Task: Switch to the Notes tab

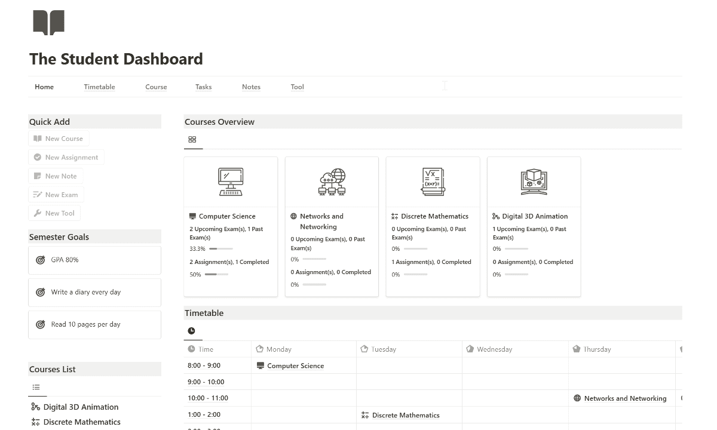Action: (x=251, y=87)
